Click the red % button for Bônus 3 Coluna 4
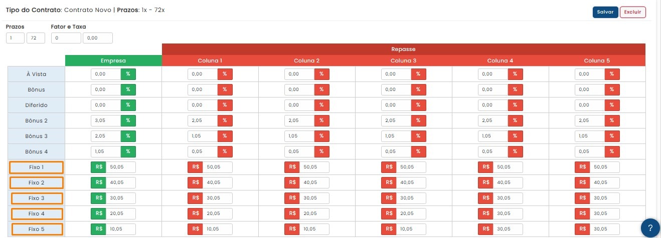Image resolution: width=661 pixels, height=238 pixels. (x=515, y=136)
